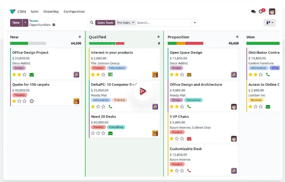Screen dimensions: 285x182
Task: Click the CRM app logo
Action: [x=12, y=12]
